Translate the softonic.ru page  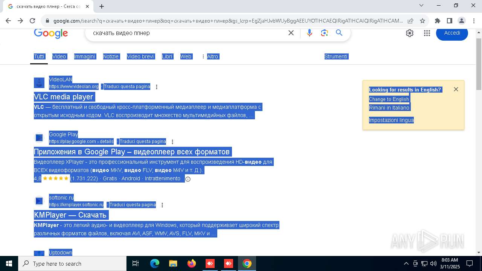coord(133,205)
